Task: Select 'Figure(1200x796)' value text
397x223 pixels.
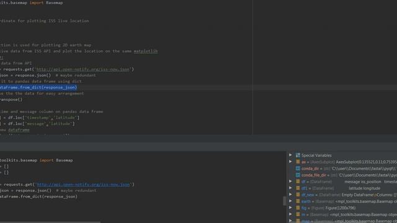Action: tap(341, 208)
